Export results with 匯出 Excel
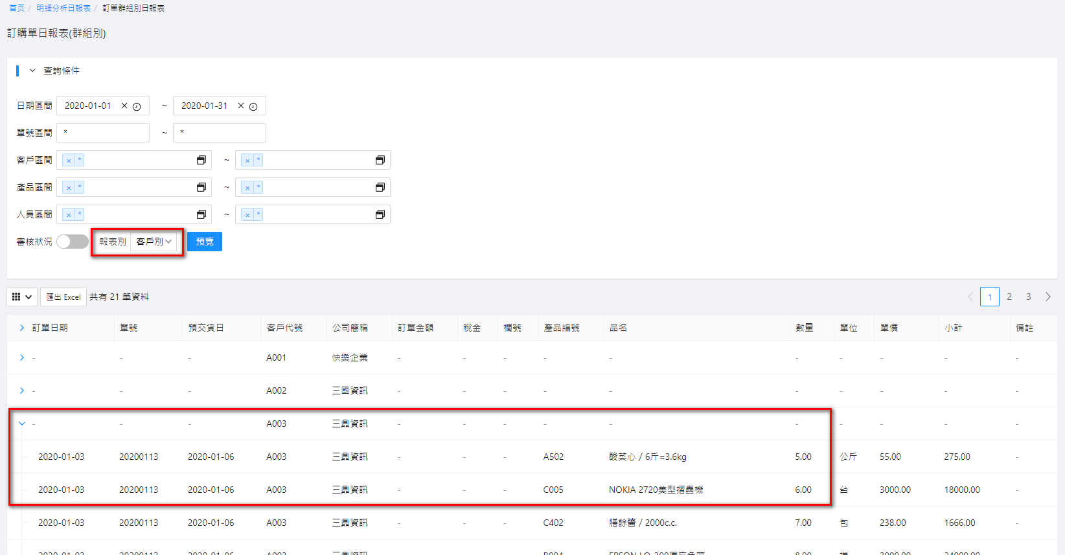 (x=63, y=297)
